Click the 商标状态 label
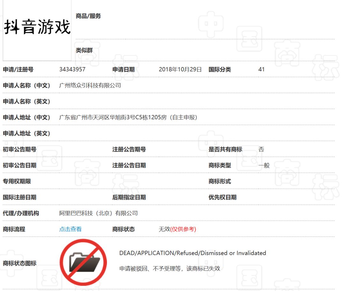 tap(123, 229)
